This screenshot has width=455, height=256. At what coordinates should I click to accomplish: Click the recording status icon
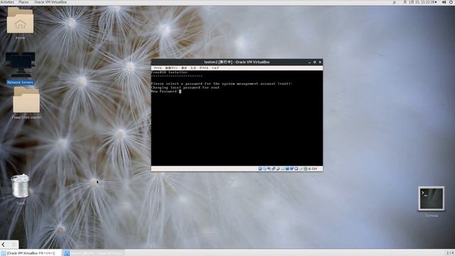291,169
